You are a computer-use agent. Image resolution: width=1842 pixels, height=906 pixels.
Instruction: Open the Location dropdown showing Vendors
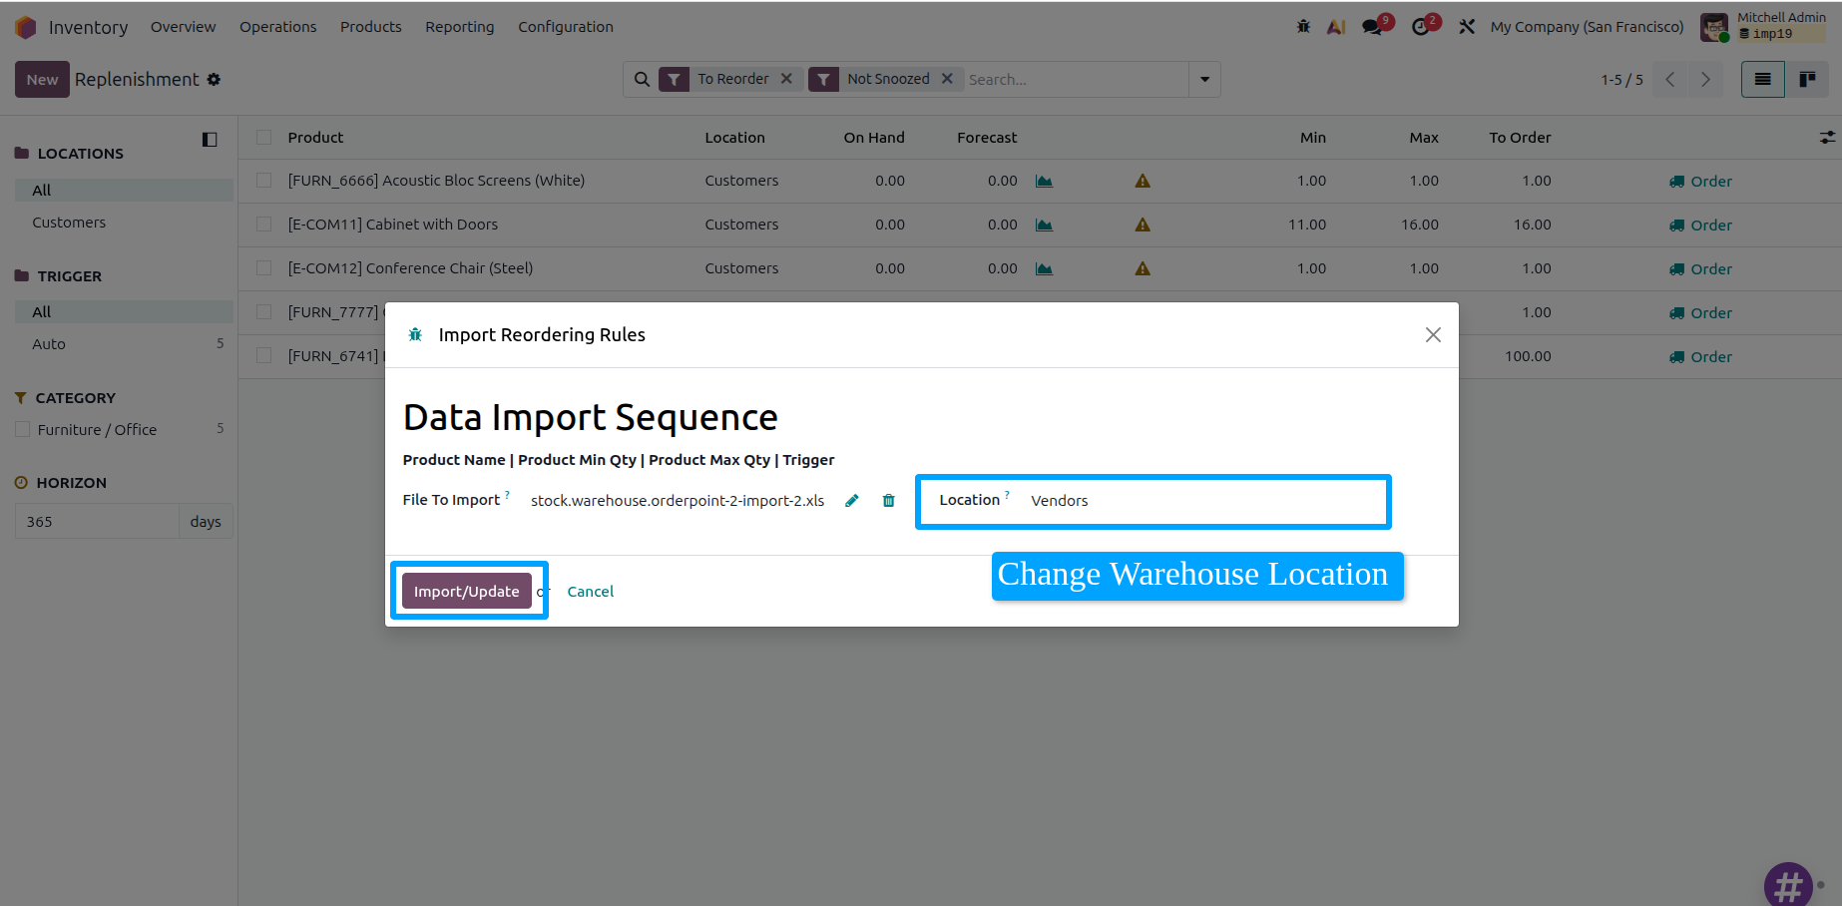tap(1203, 501)
